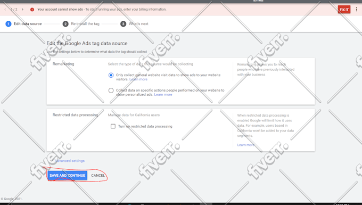The width and height of the screenshot is (362, 205).
Task: Go to next notification arrow
Action: click(22, 10)
